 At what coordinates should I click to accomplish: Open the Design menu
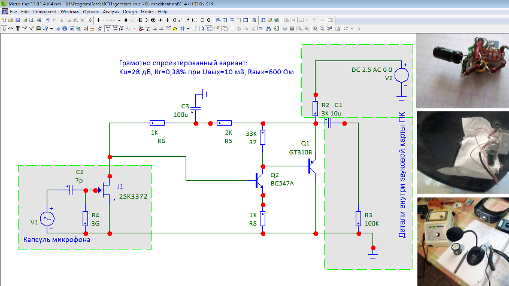pyautogui.click(x=129, y=11)
